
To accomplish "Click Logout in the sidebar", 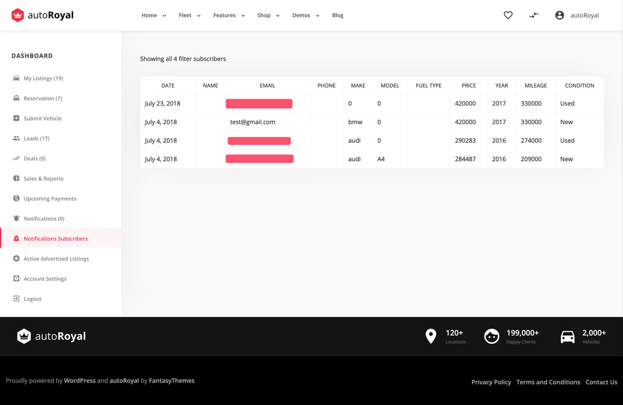I will point(32,298).
